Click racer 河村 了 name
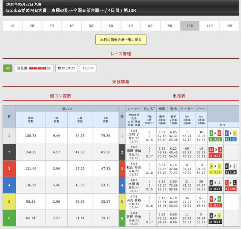The image size is (241, 229). point(134,134)
